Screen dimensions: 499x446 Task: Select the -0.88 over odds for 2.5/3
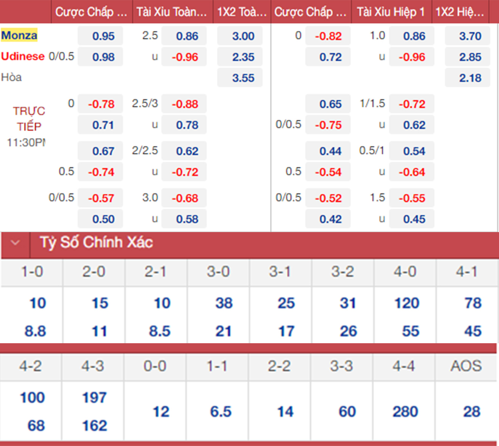184,104
